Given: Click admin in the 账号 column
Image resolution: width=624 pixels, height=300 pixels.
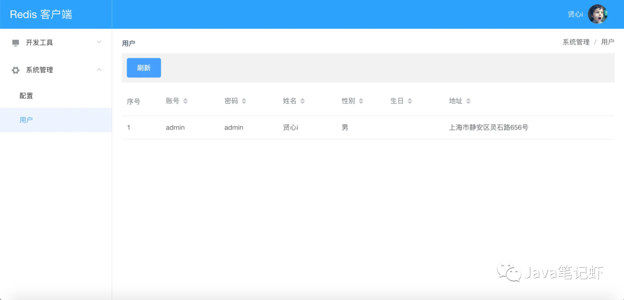Looking at the screenshot, I should (x=175, y=128).
